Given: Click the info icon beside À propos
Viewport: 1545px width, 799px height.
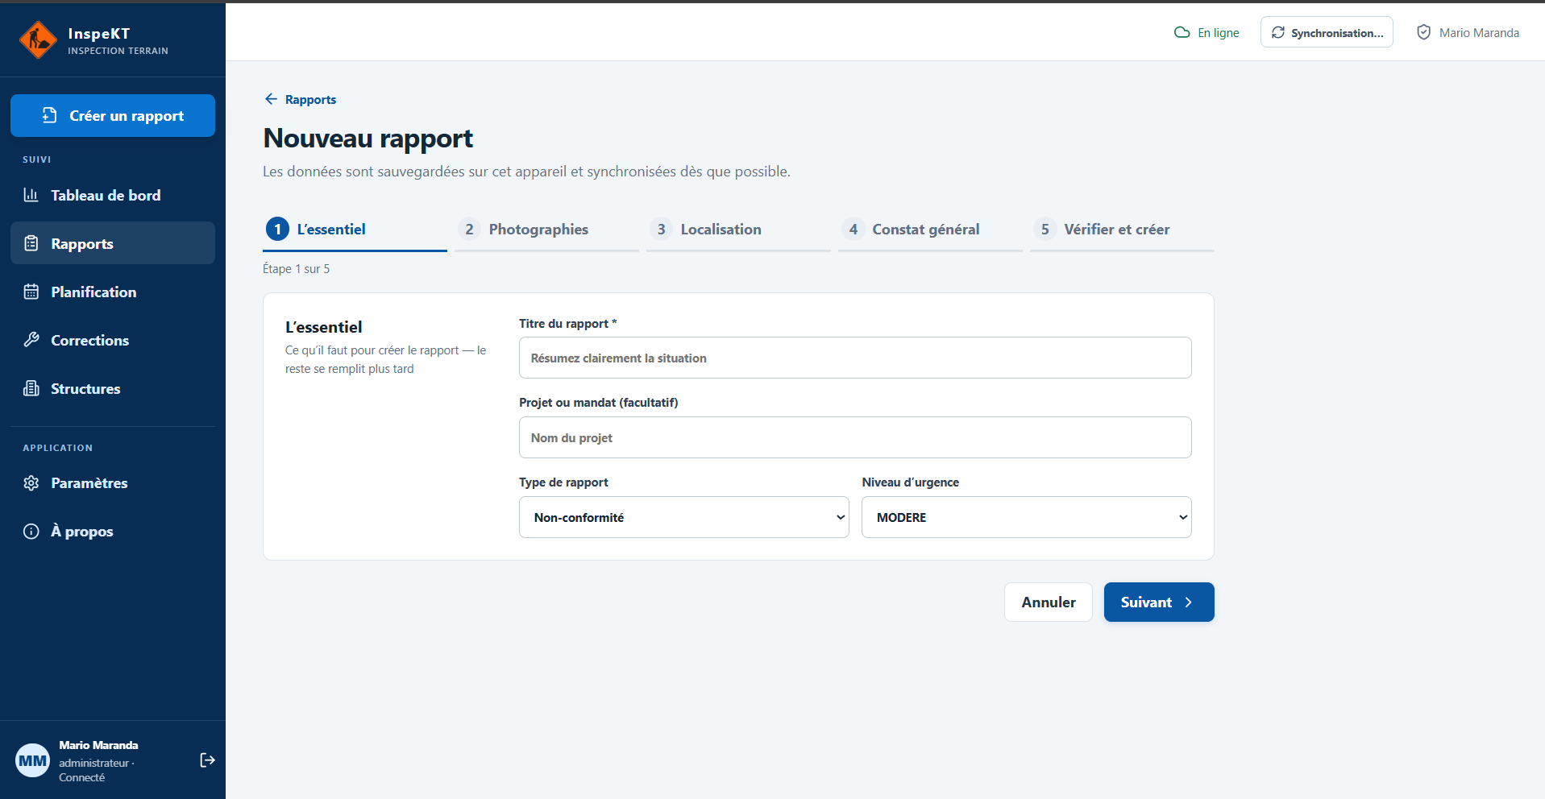Looking at the screenshot, I should click(x=31, y=532).
